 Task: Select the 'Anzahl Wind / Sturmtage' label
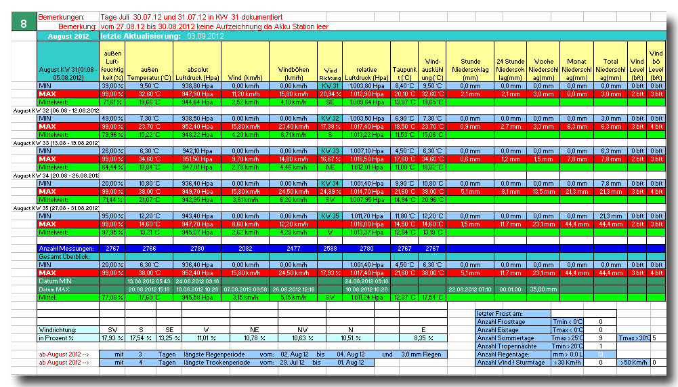pos(513,363)
